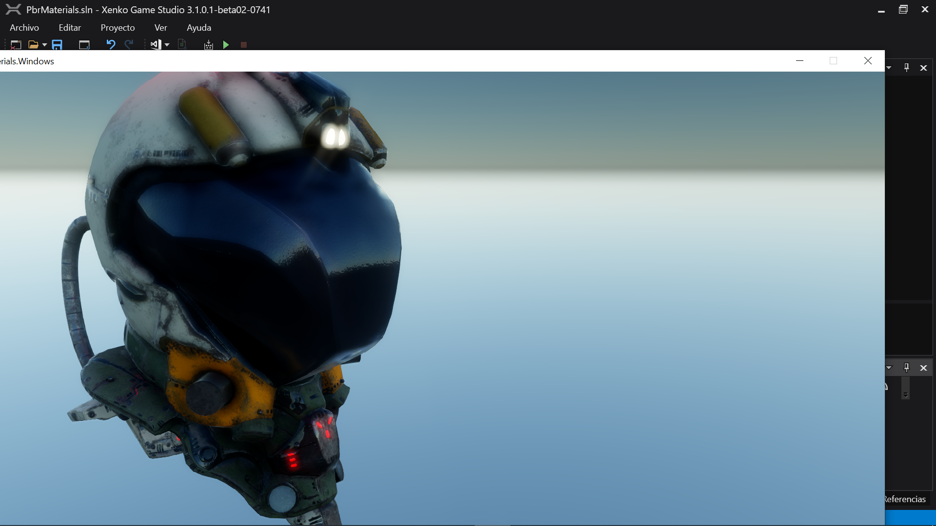Switch to the Referencias tab
Viewport: 936px width, 526px height.
click(905, 499)
